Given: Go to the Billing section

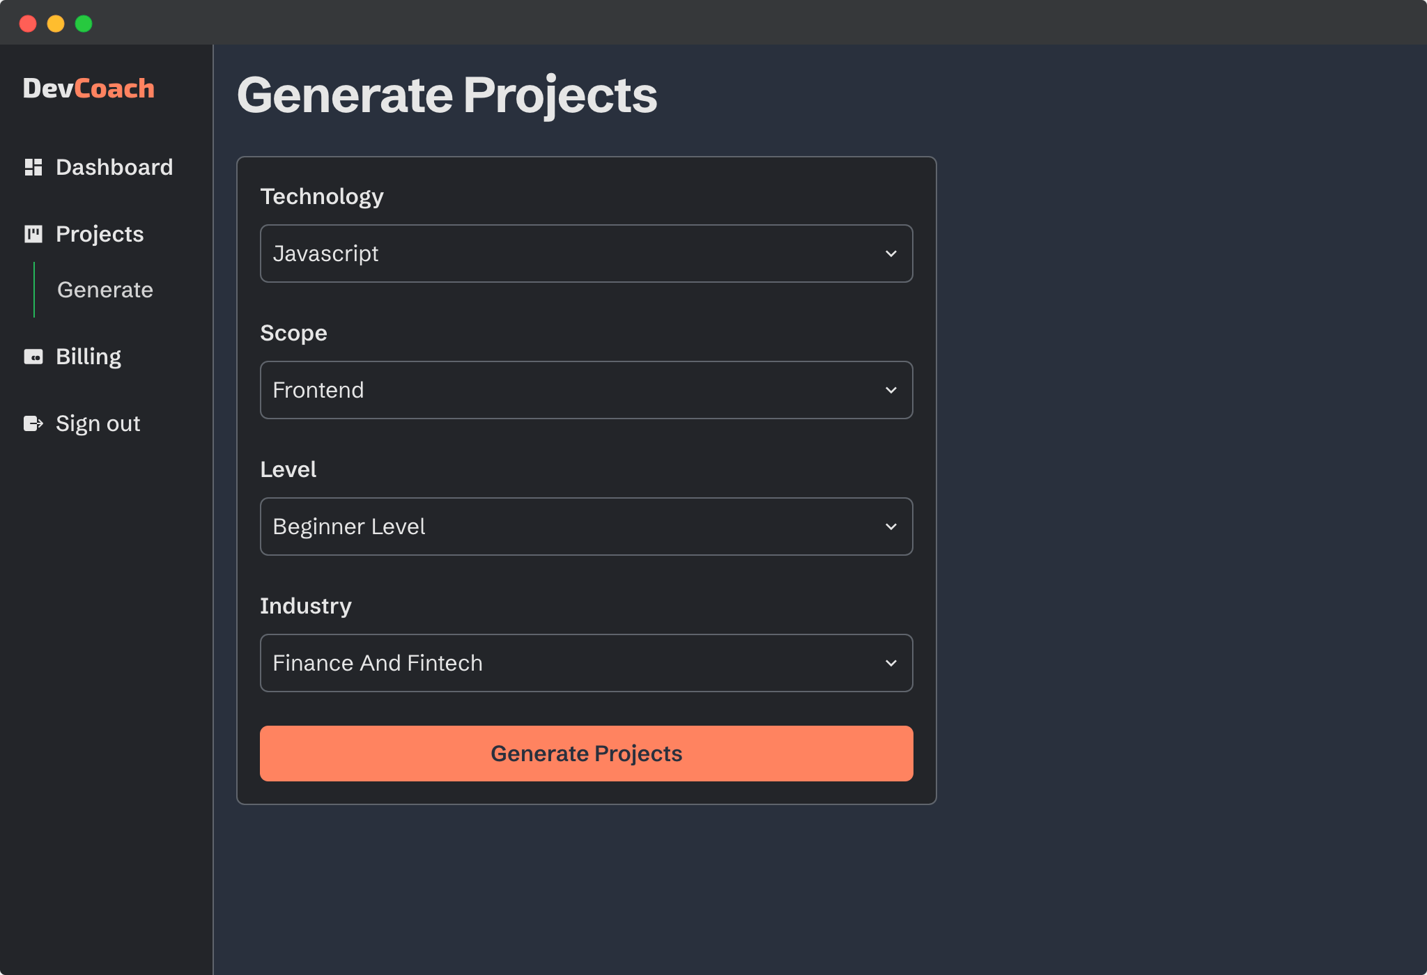Looking at the screenshot, I should [88, 356].
